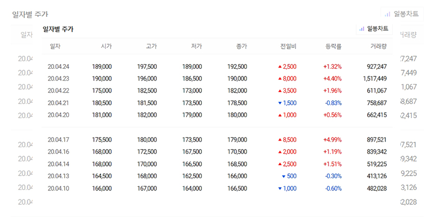Click change rate +4.99%
The image size is (433, 223).
pyautogui.click(x=333, y=140)
